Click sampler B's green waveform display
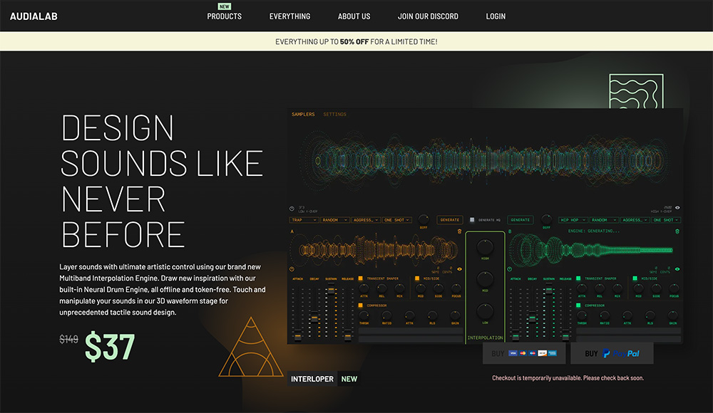 [591, 251]
